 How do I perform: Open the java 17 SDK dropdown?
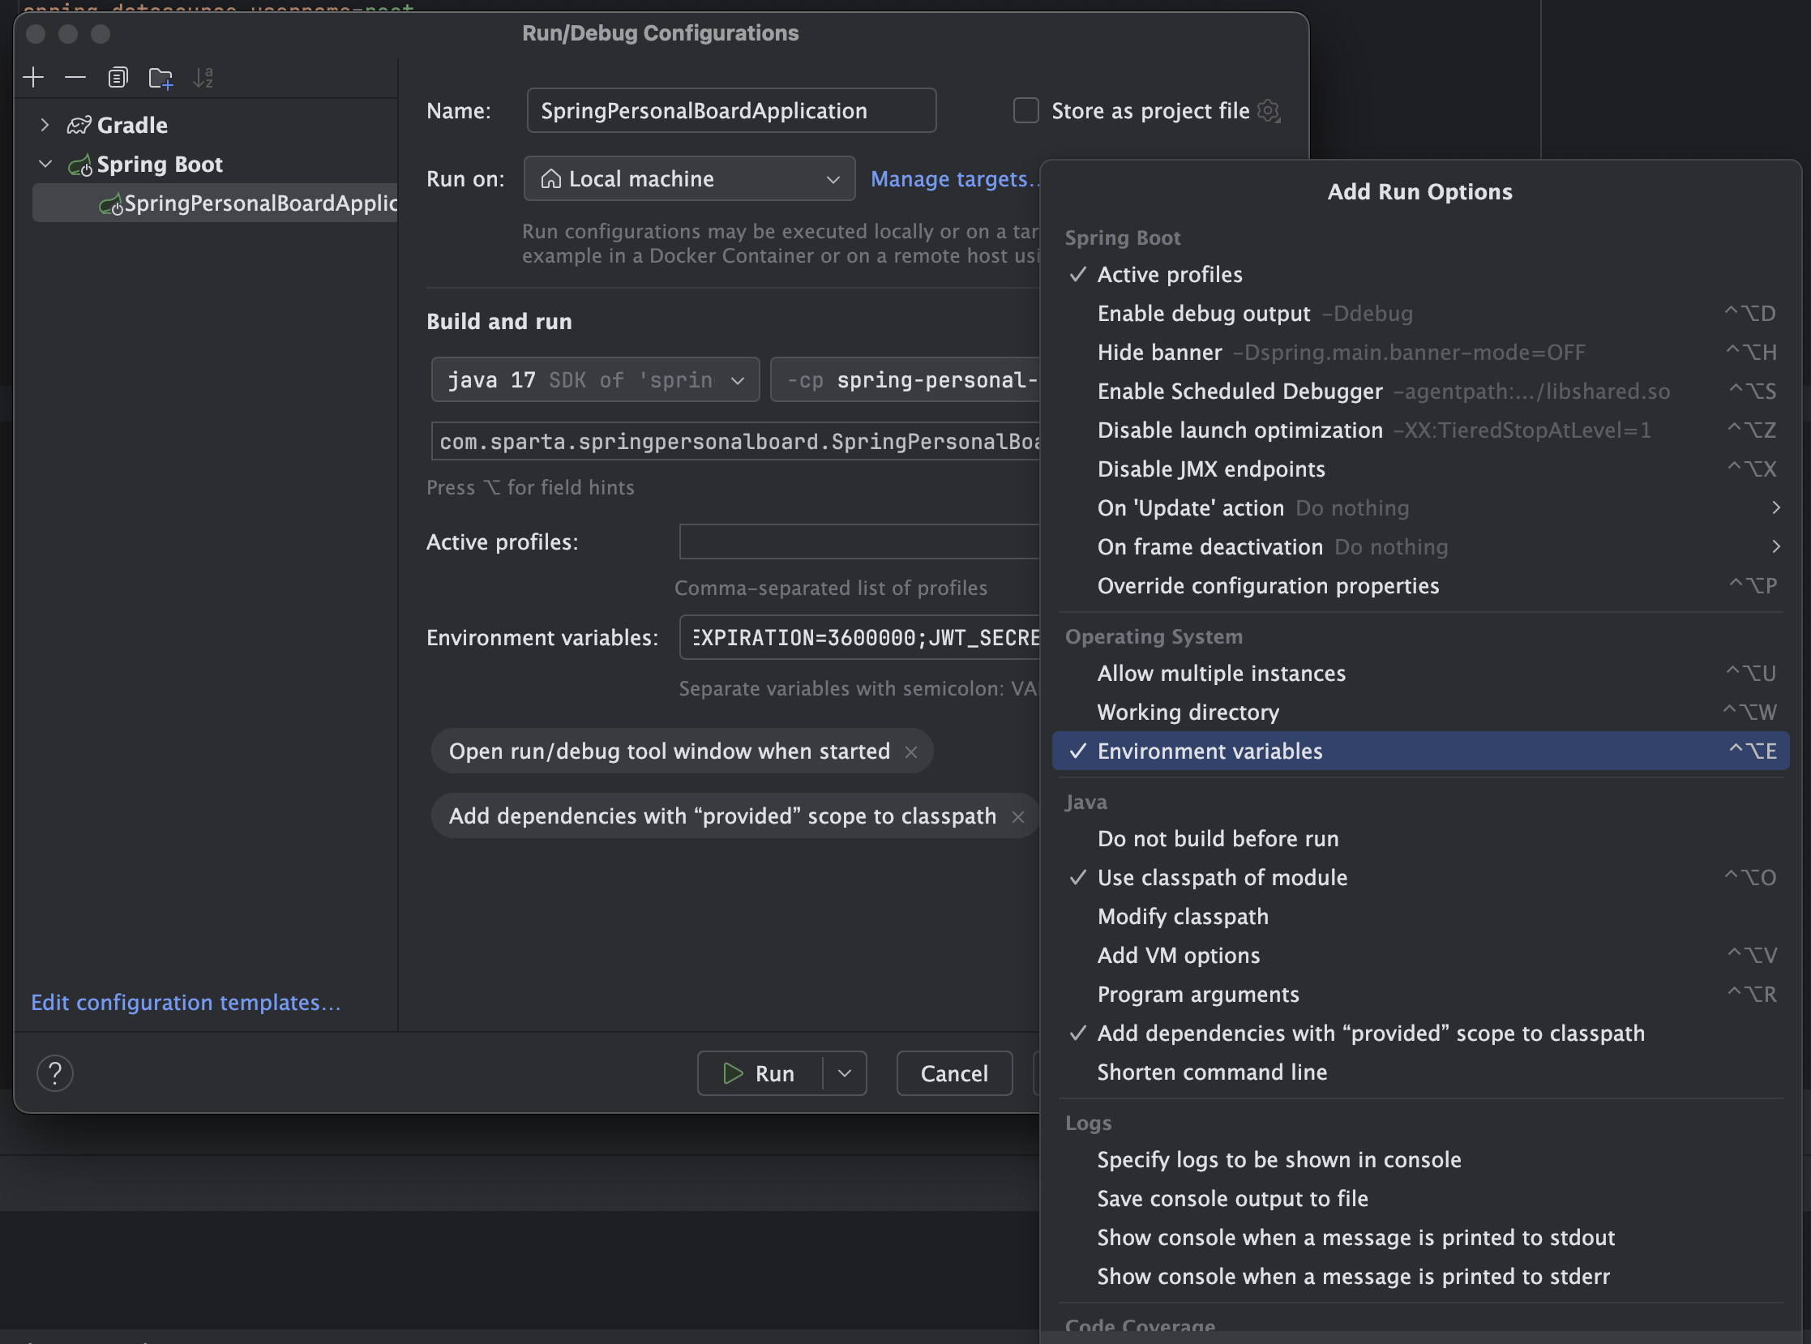coord(595,380)
